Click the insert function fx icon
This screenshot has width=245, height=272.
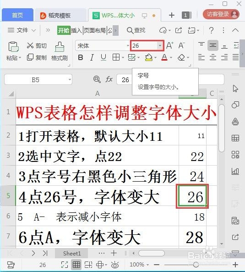pos(109,79)
